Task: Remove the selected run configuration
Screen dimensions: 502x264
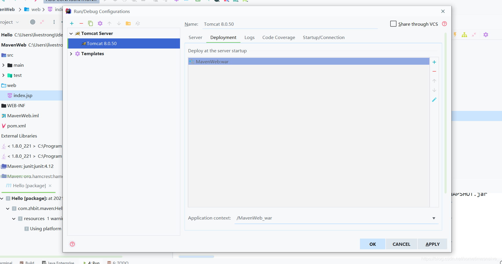Action: point(81,23)
